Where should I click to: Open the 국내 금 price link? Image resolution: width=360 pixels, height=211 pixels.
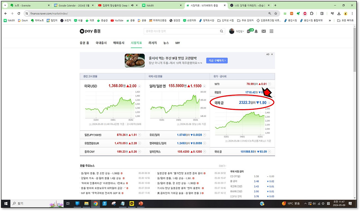coord(218,152)
